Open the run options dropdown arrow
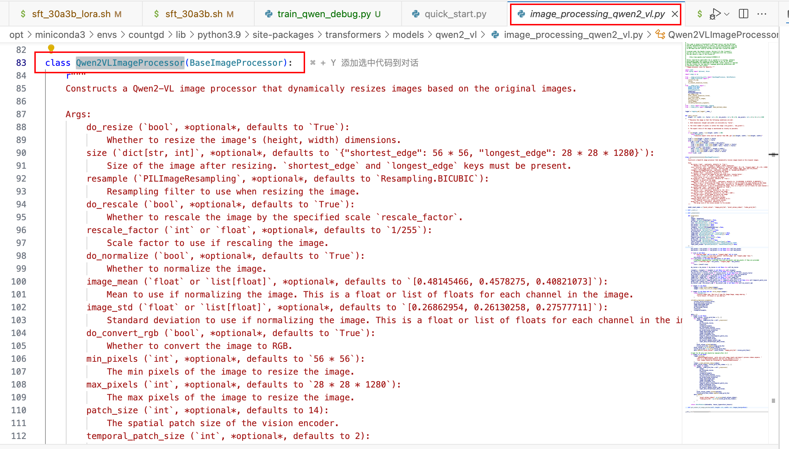 coord(727,14)
